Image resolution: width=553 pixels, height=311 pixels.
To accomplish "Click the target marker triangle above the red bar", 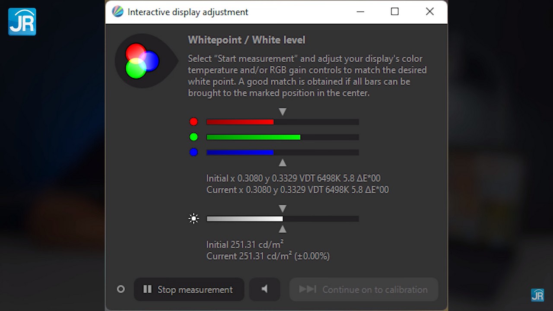I will click(283, 111).
